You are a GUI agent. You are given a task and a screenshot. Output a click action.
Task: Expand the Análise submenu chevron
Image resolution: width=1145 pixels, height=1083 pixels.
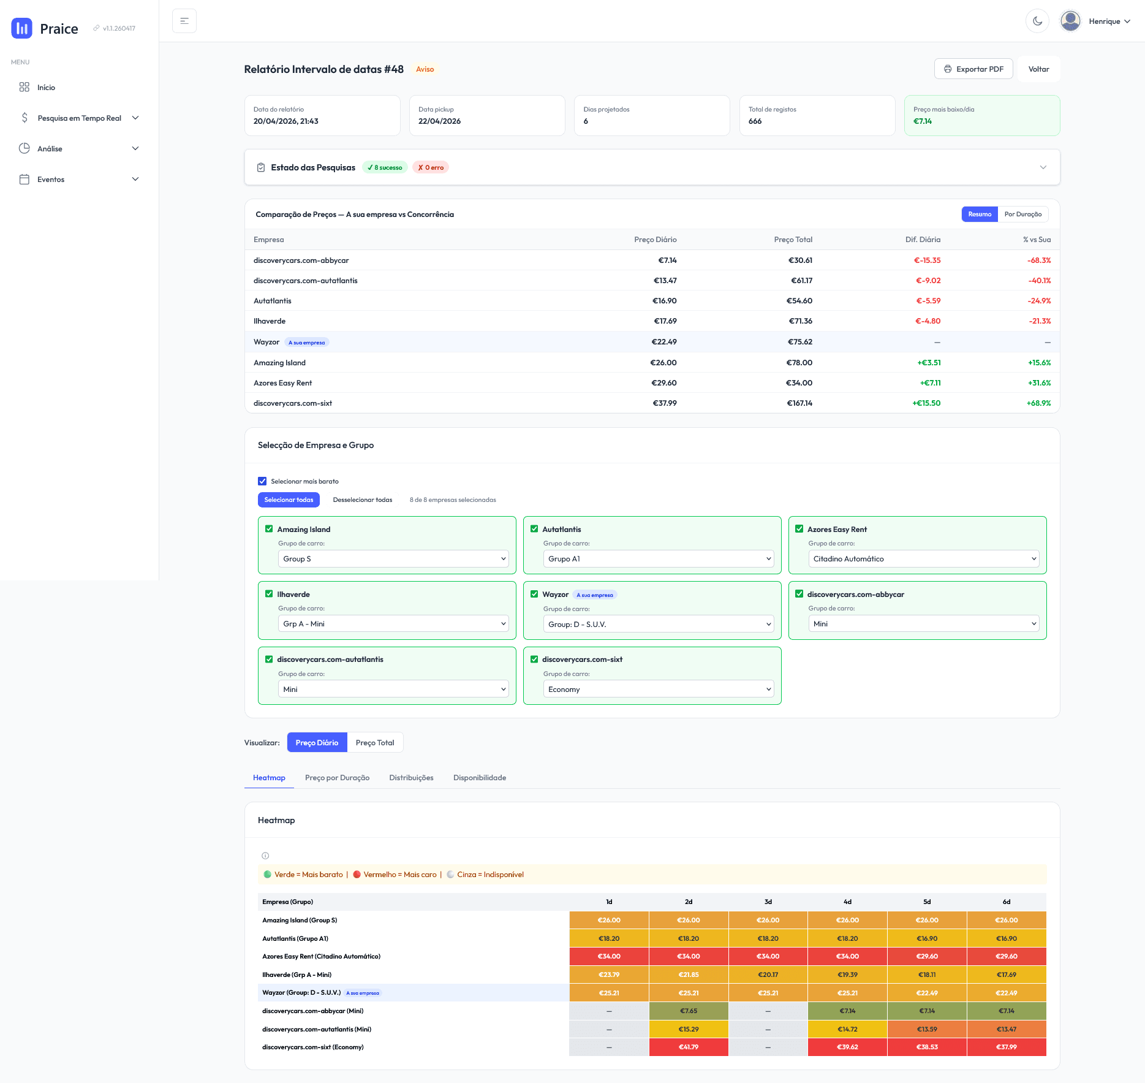click(135, 148)
